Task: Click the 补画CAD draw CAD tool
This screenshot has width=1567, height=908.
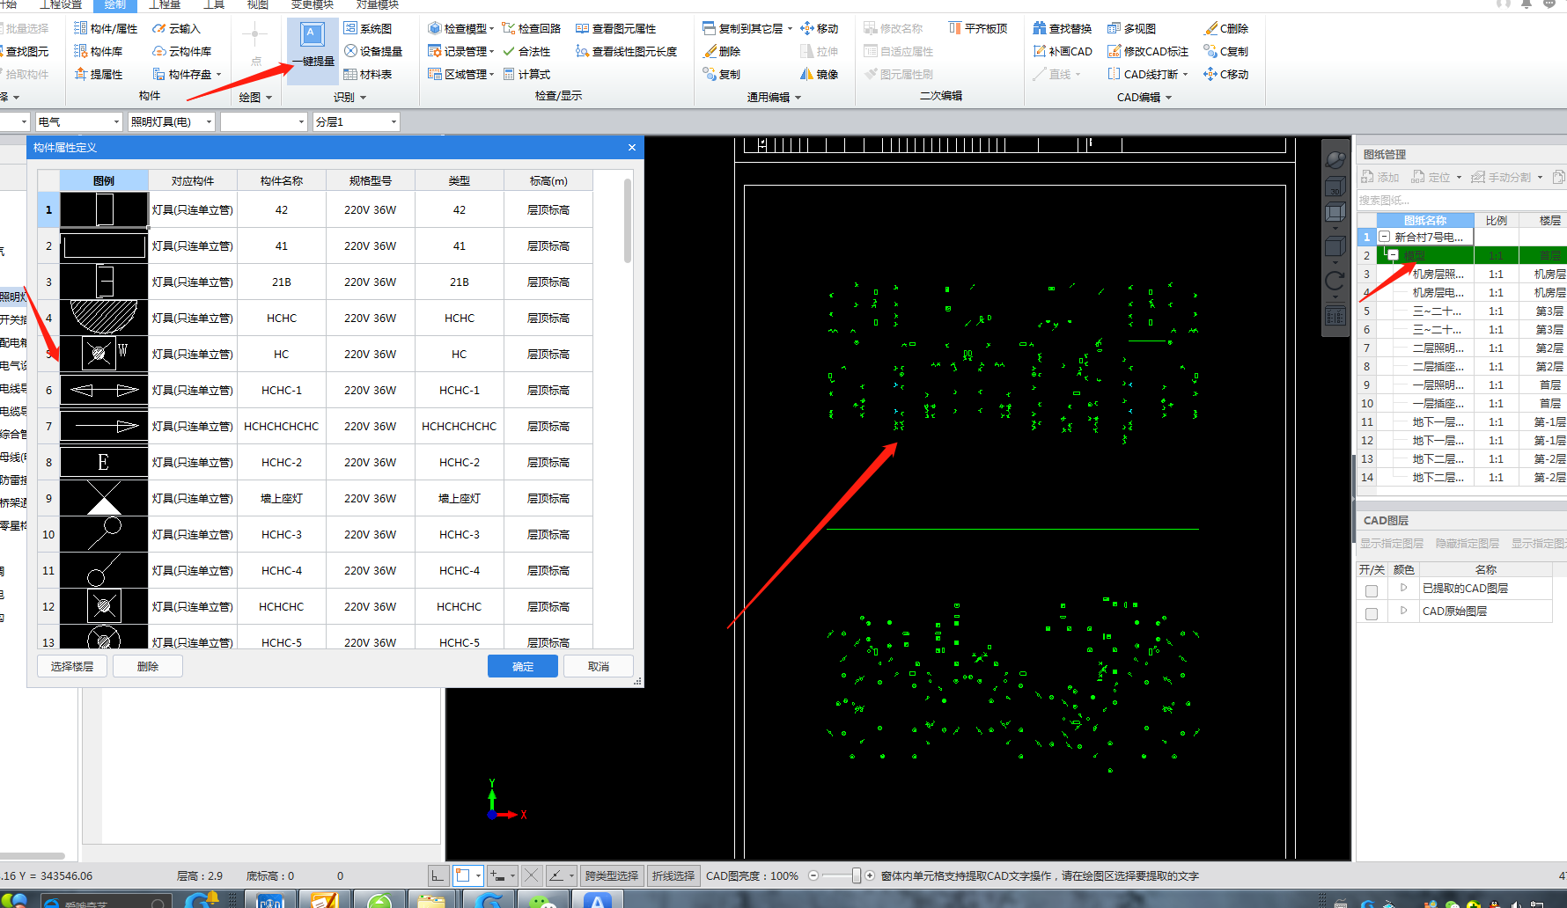Action: pyautogui.click(x=1063, y=51)
